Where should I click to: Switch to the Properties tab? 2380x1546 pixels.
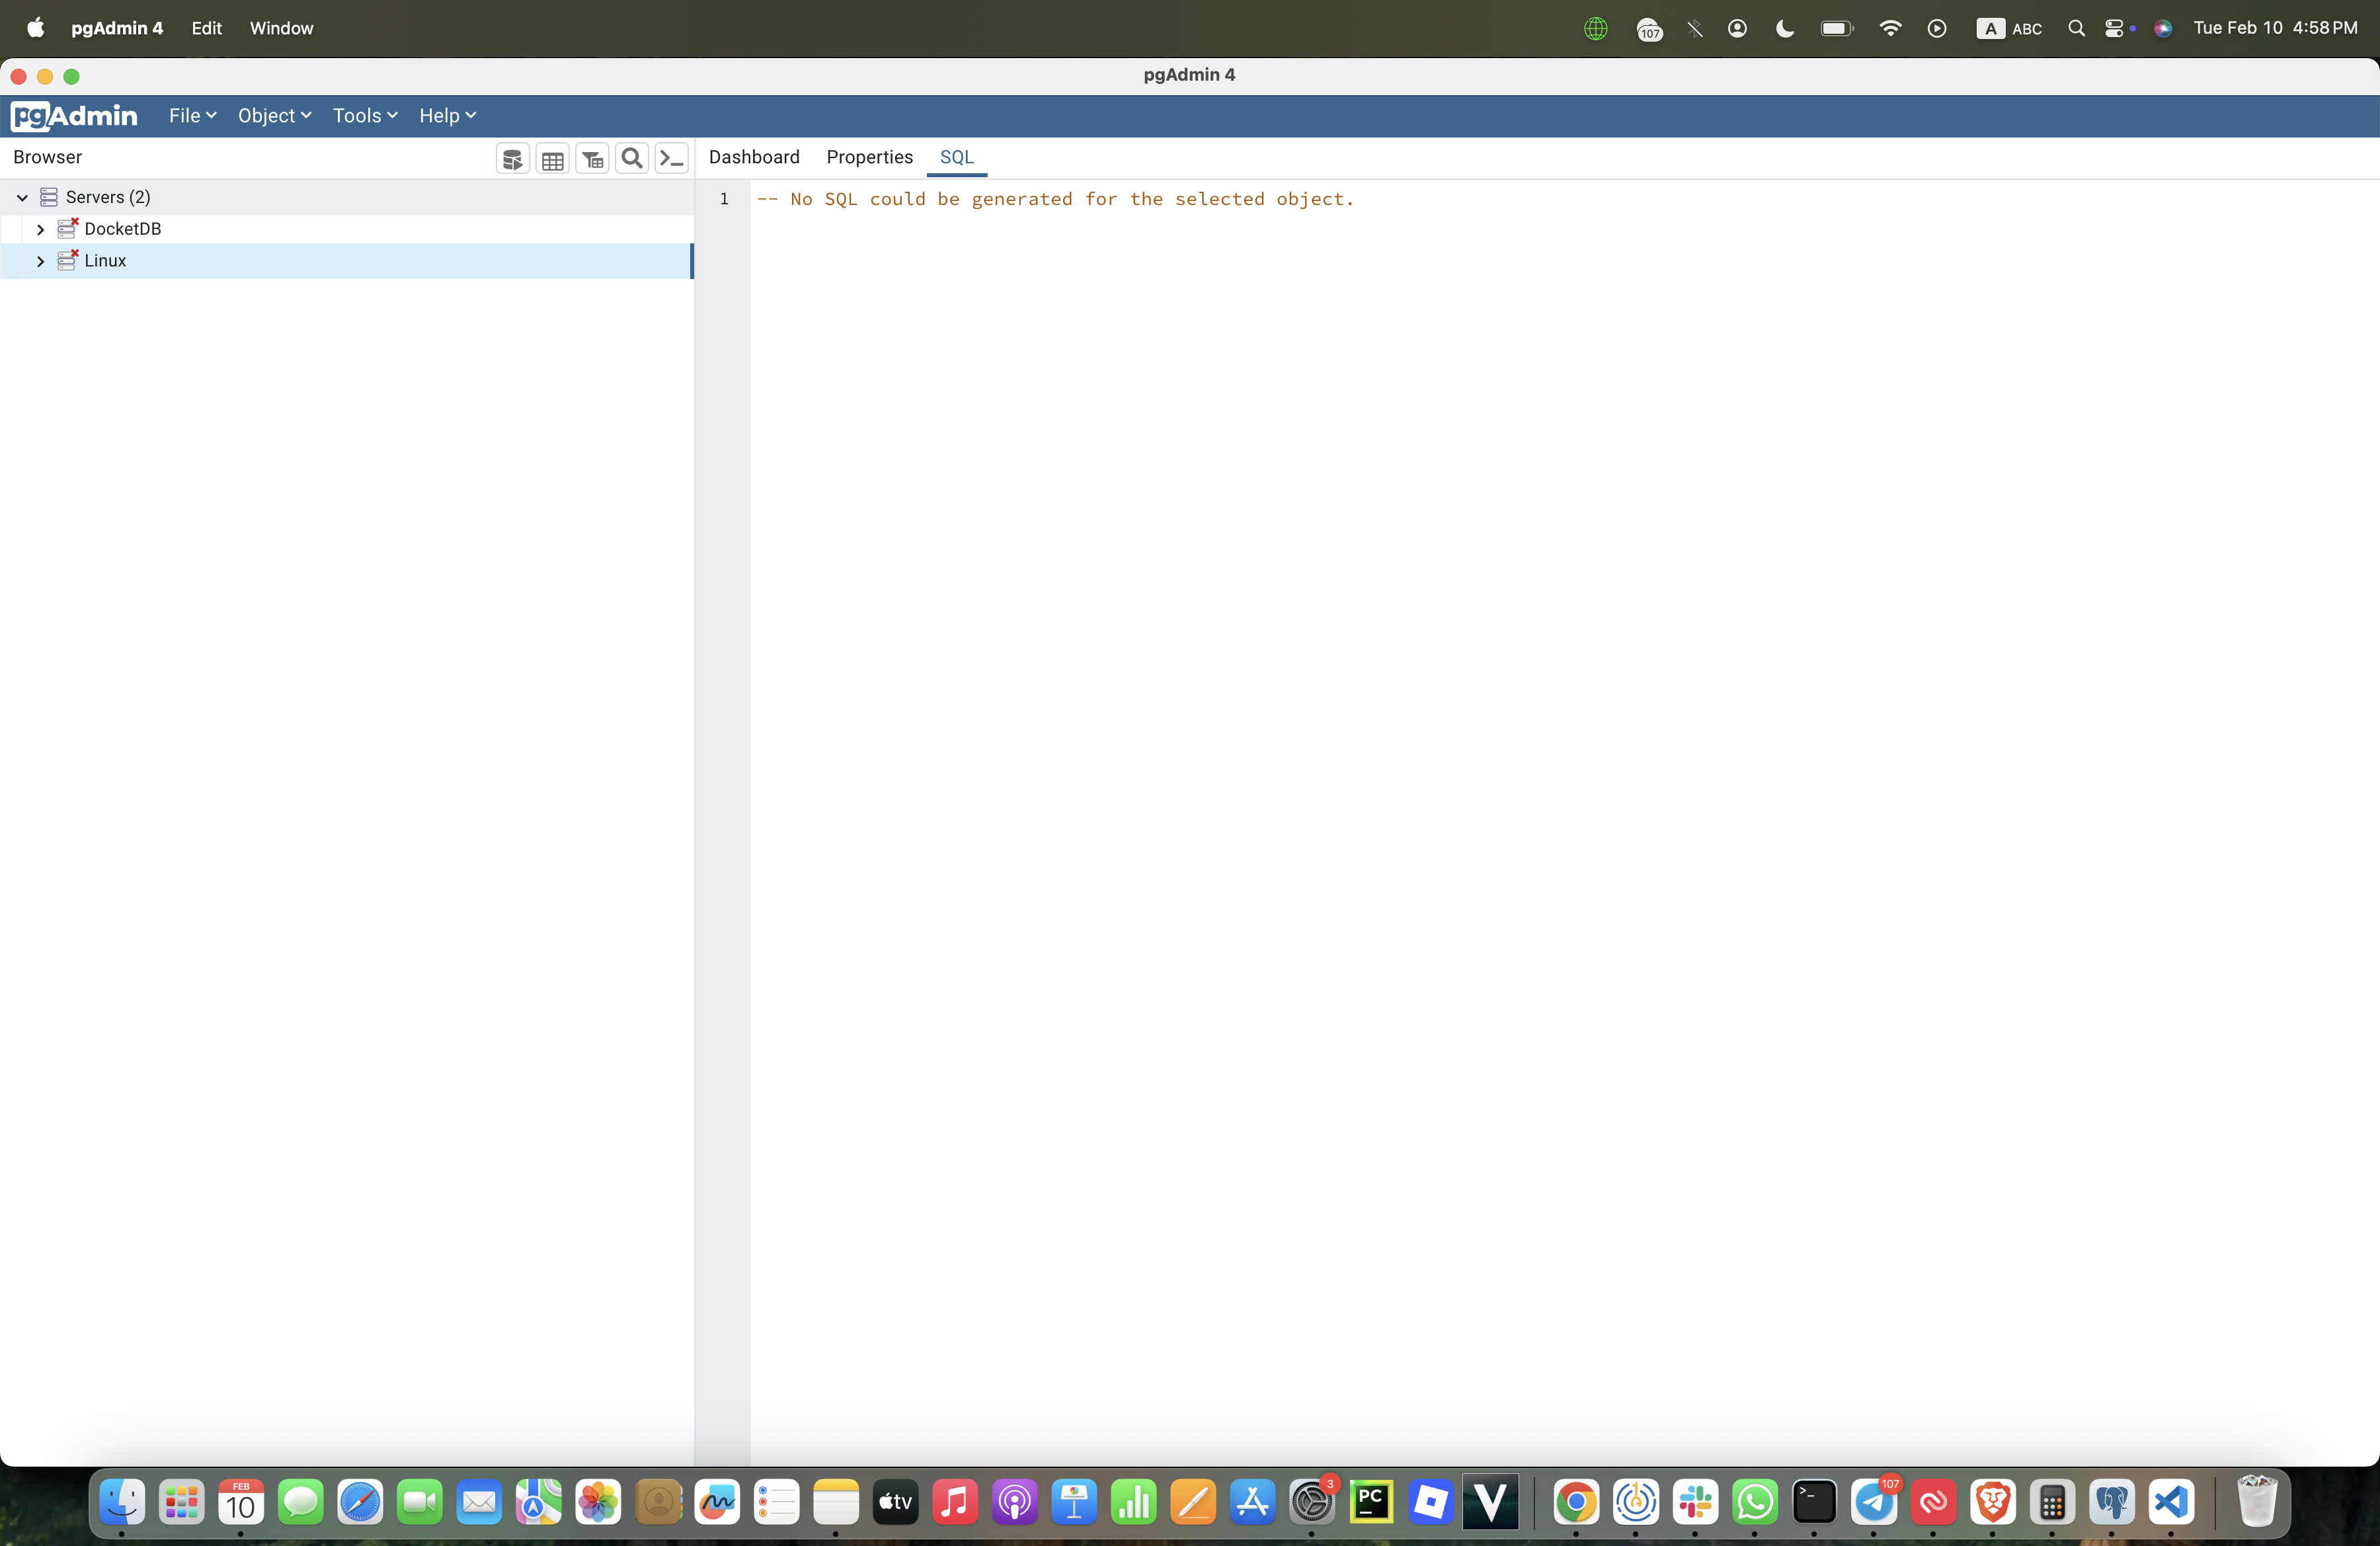pos(869,157)
